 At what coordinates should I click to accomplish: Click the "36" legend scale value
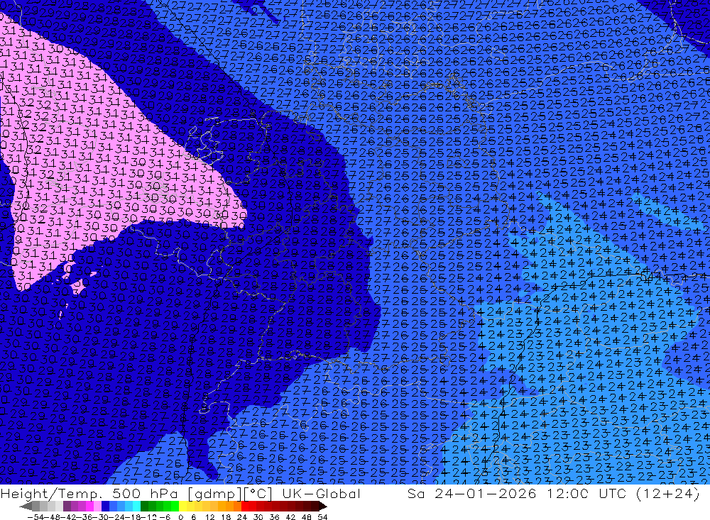(x=274, y=517)
